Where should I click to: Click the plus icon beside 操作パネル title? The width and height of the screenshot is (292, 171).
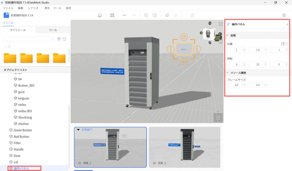[287, 25]
